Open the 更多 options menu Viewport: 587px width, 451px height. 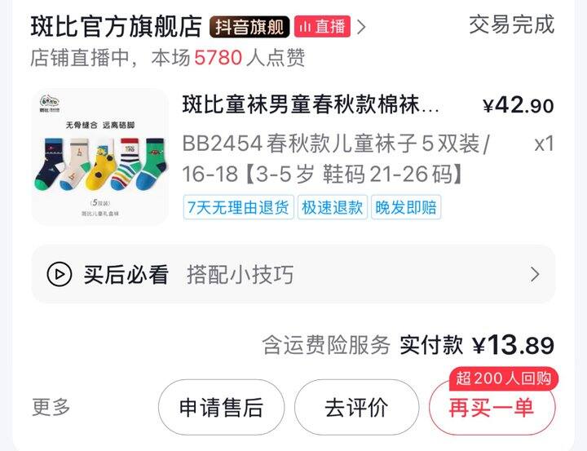pos(51,407)
